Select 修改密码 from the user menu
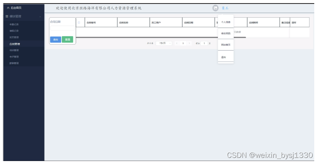This screenshot has height=163, width=319. (x=226, y=34)
